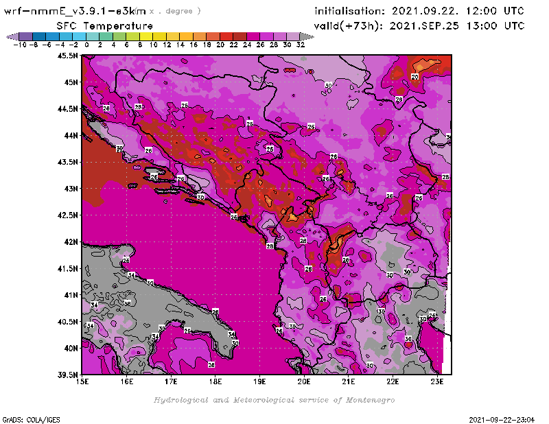Pick the green 2 to 4 legend swatch
The width and height of the screenshot is (549, 424).
click(x=106, y=36)
